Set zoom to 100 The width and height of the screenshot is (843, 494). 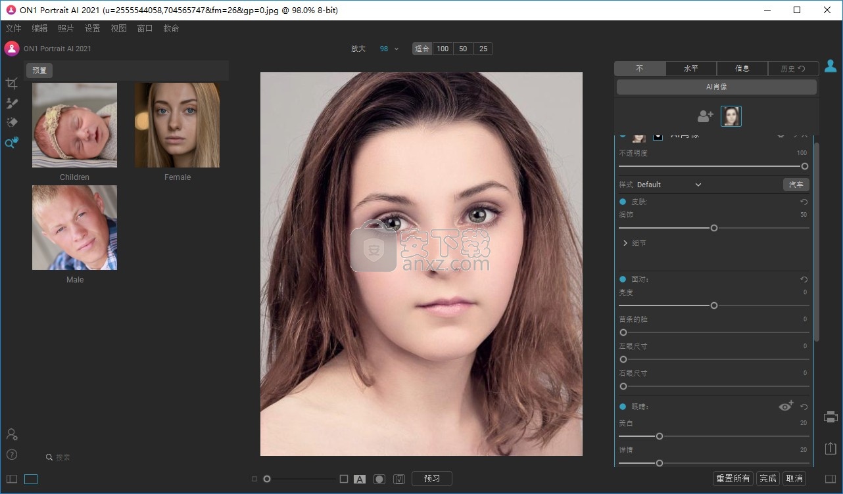tap(443, 49)
